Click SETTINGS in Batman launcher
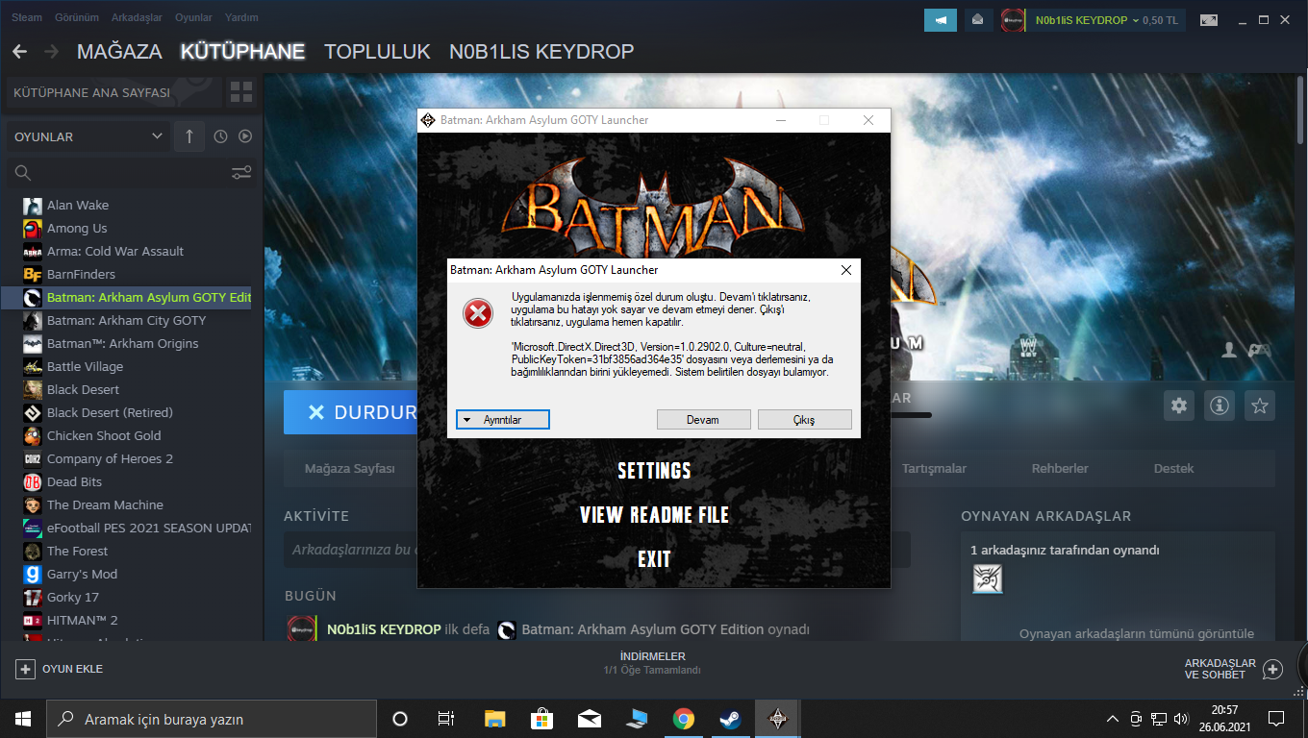The height and width of the screenshot is (738, 1308). click(x=654, y=471)
